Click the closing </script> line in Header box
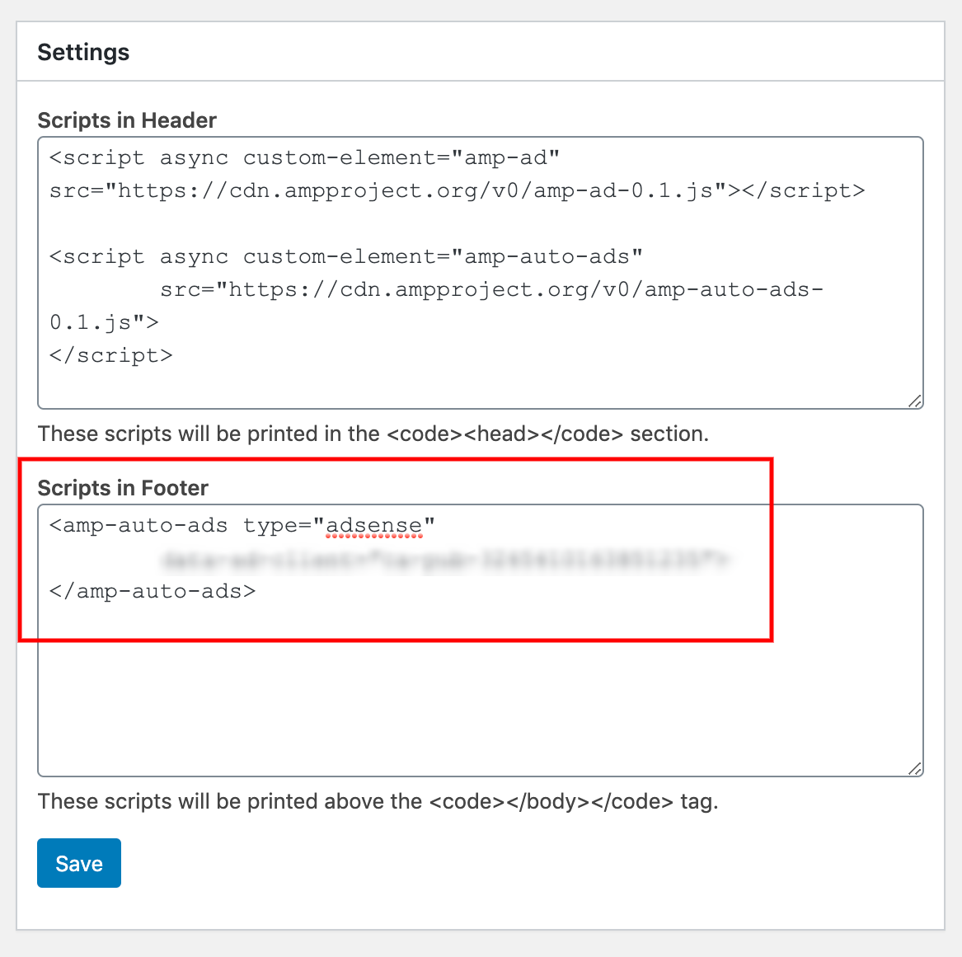The width and height of the screenshot is (962, 957). (111, 355)
